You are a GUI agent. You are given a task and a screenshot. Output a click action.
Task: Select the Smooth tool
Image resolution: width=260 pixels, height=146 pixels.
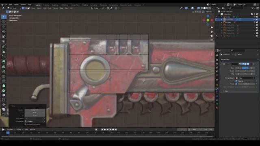(4, 95)
